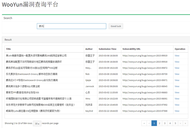Click URL http://wooyun.org/bugs/wooyun-2015-98883
The height and width of the screenshot is (128, 190).
pos(145,92)
